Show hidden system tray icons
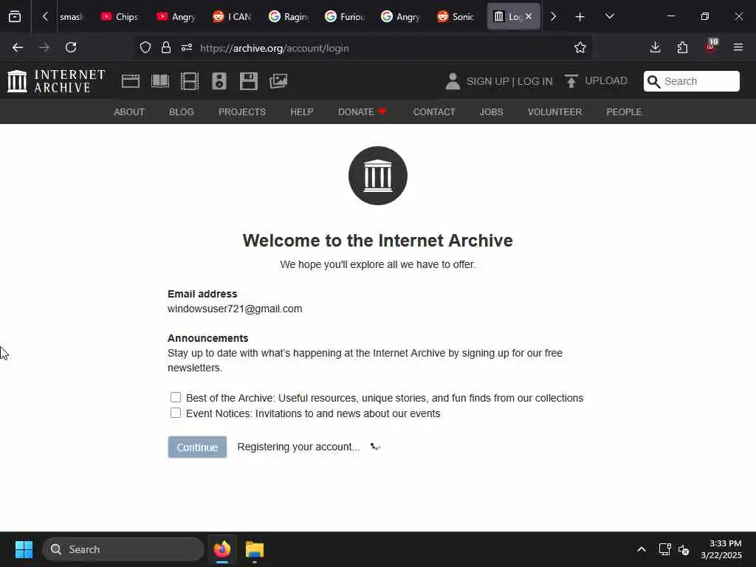 click(x=642, y=549)
